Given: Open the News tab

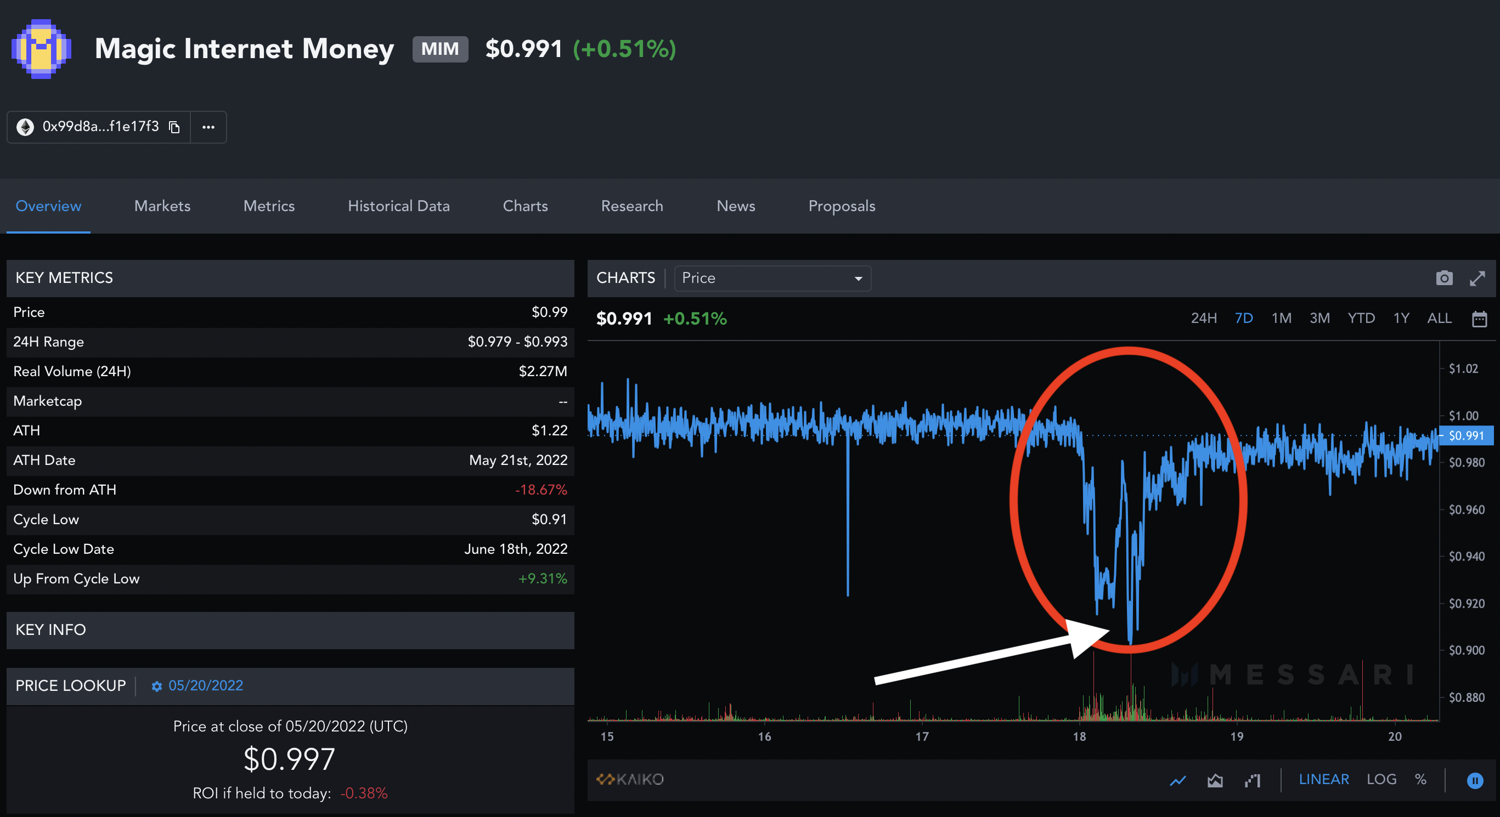Looking at the screenshot, I should coord(735,206).
